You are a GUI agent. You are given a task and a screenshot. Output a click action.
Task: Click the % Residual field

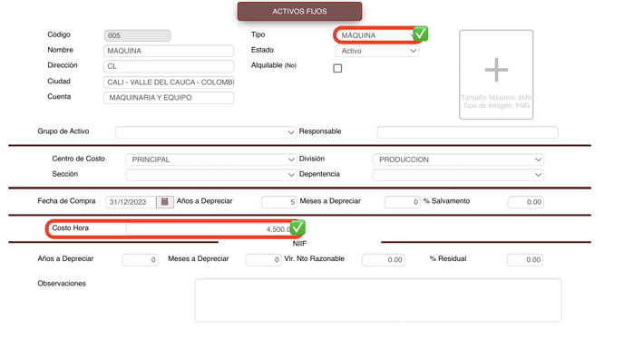pyautogui.click(x=525, y=260)
